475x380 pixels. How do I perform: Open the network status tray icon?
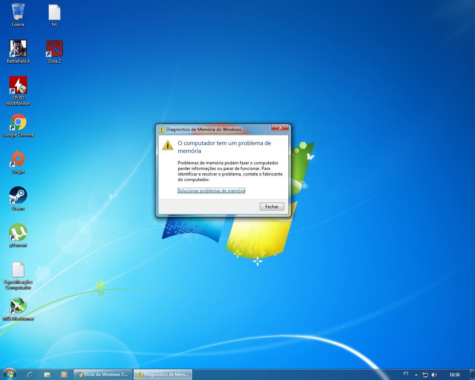point(425,375)
